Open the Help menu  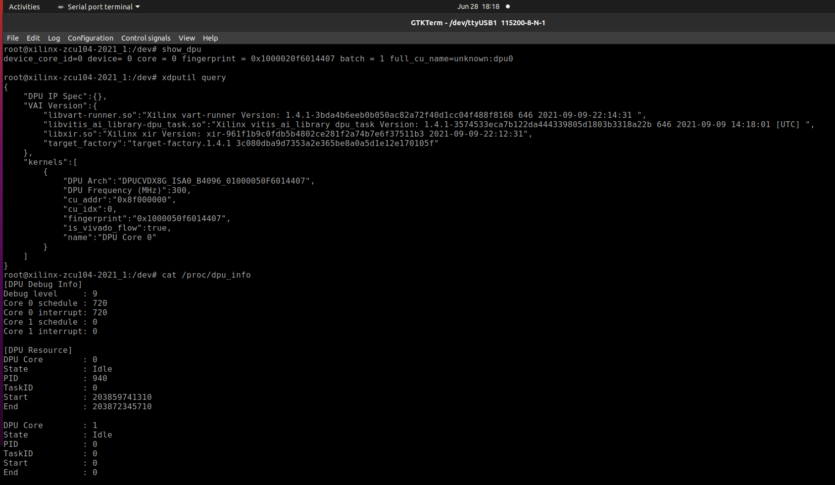coord(210,38)
